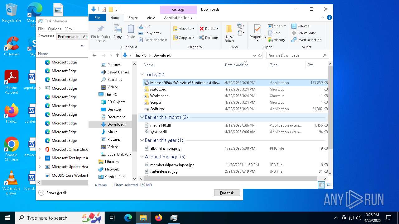Open the File tab in Explorer
This screenshot has height=224, width=399.
click(x=97, y=18)
